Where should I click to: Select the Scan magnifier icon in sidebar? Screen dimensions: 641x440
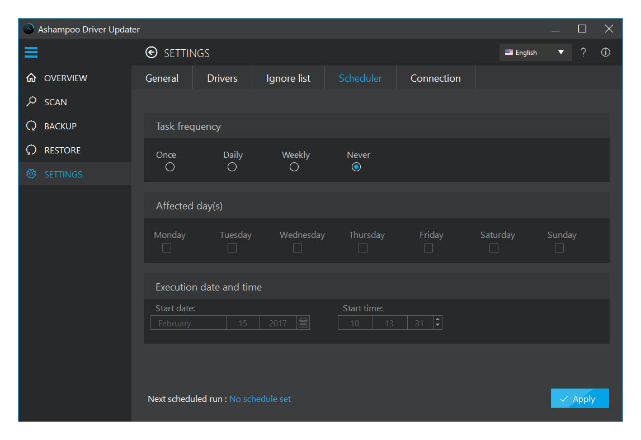pyautogui.click(x=32, y=101)
